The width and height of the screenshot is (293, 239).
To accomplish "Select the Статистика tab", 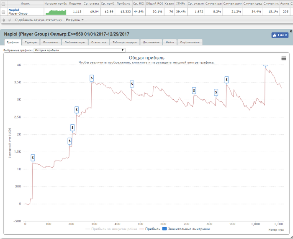I will coord(99,42).
